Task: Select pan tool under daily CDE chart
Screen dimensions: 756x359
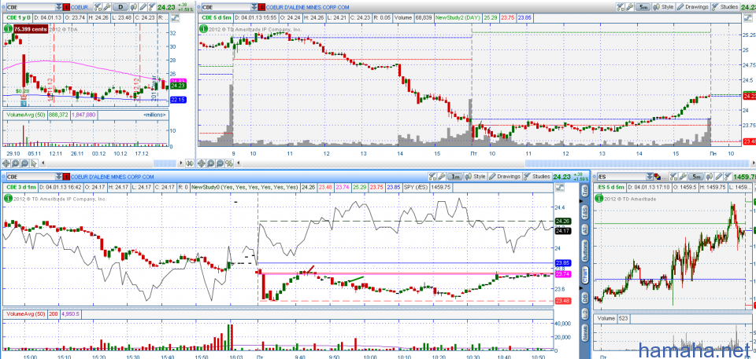Action: coord(6,163)
